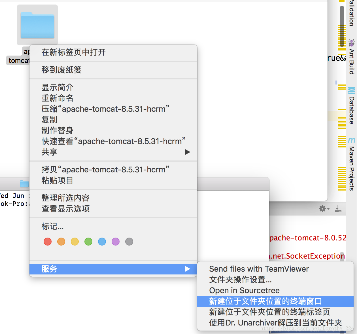This screenshot has height=334, width=357.
Task: Expand the 共享 submenu arrow
Action: point(187,152)
